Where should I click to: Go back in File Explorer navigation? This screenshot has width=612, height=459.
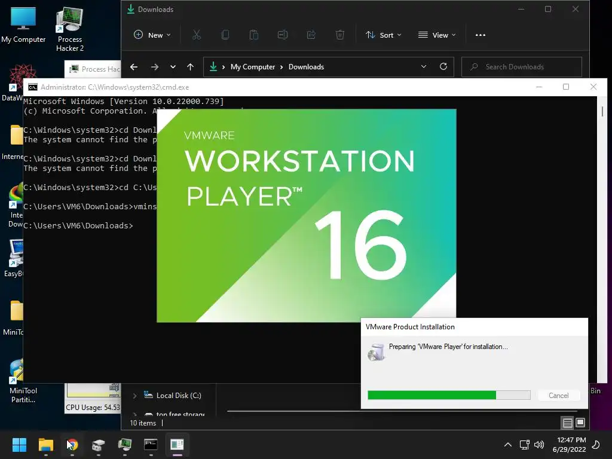click(134, 67)
